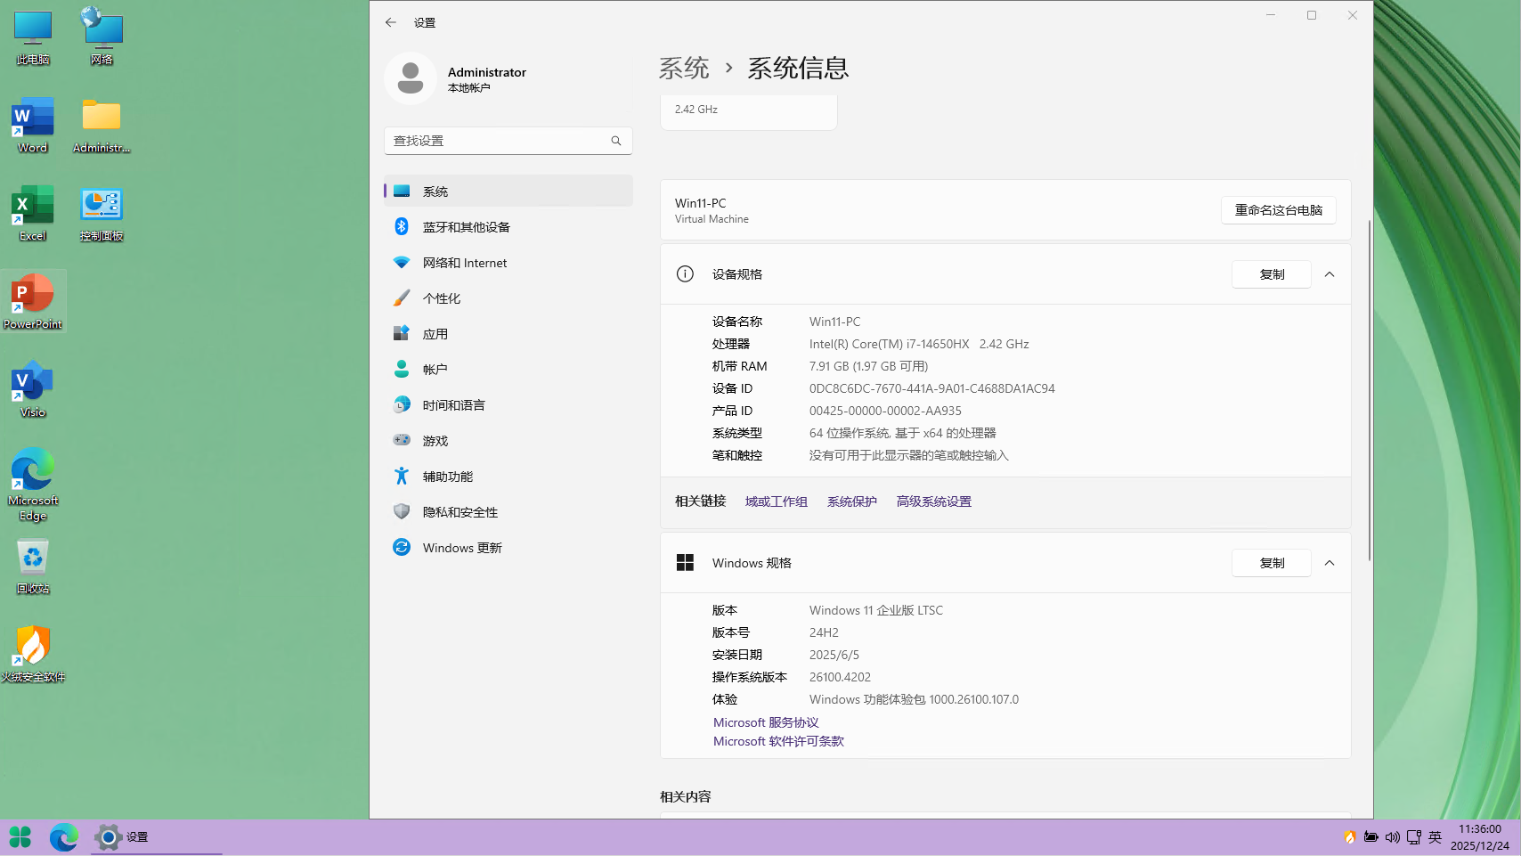
Task: Click 重命名这台电脑 button
Action: point(1278,210)
